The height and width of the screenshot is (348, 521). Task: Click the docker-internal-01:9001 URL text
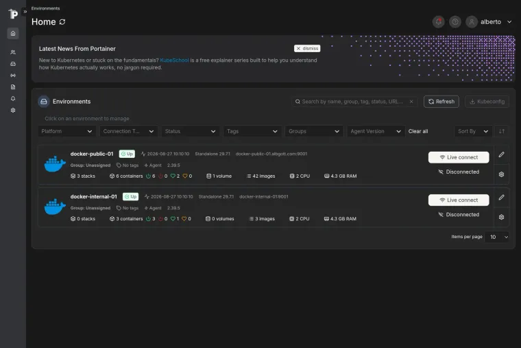tap(264, 197)
